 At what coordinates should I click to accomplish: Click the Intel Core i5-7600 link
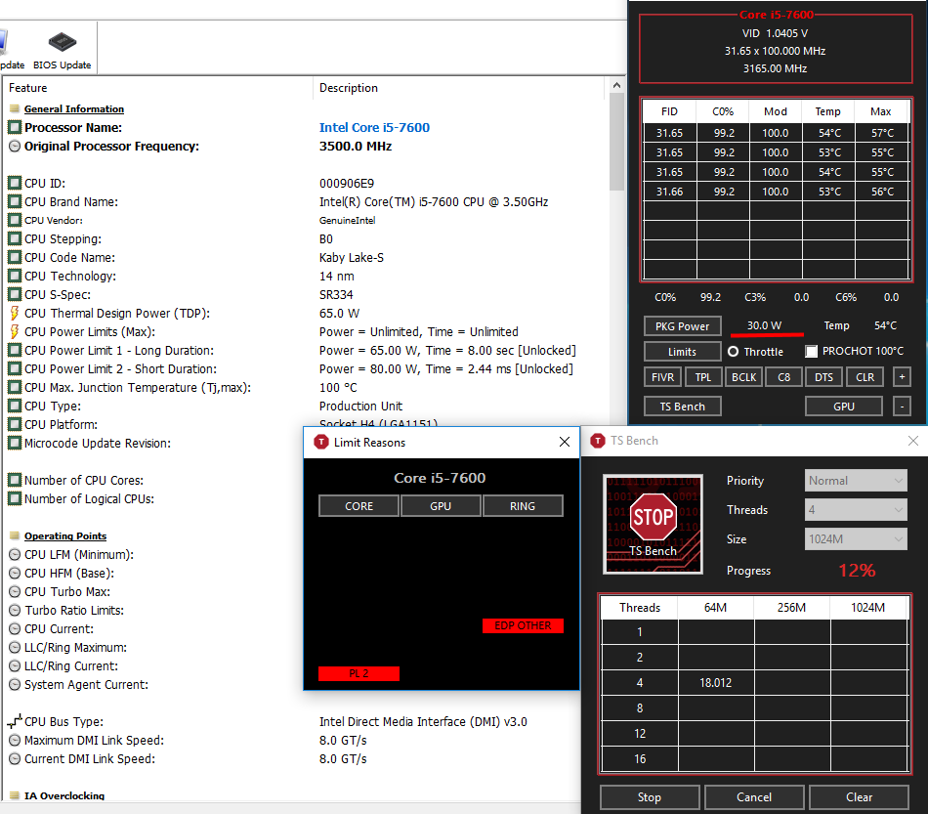[374, 127]
